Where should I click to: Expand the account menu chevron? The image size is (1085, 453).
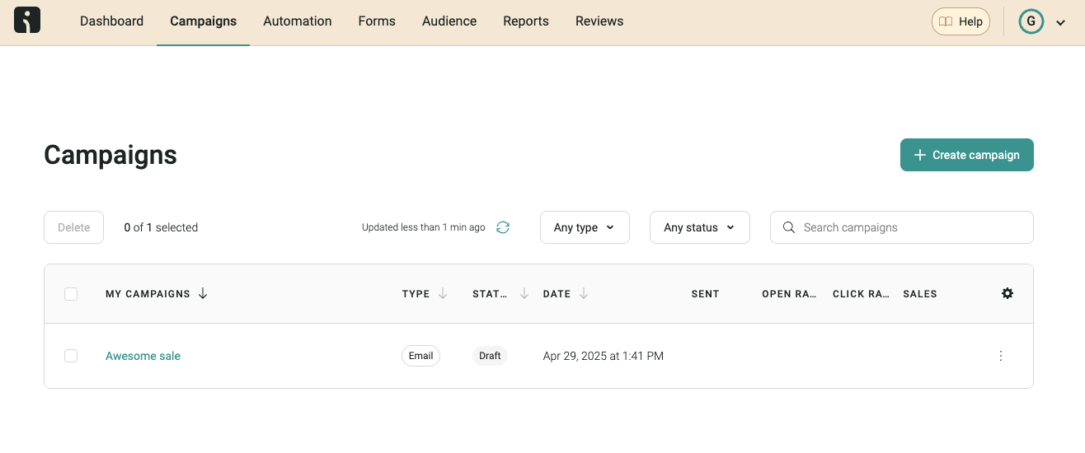(x=1060, y=23)
